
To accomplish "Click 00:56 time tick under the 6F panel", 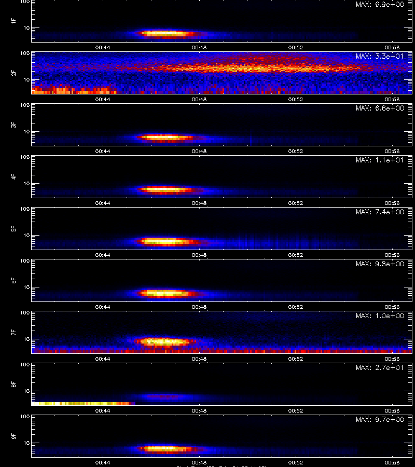I will (392, 307).
